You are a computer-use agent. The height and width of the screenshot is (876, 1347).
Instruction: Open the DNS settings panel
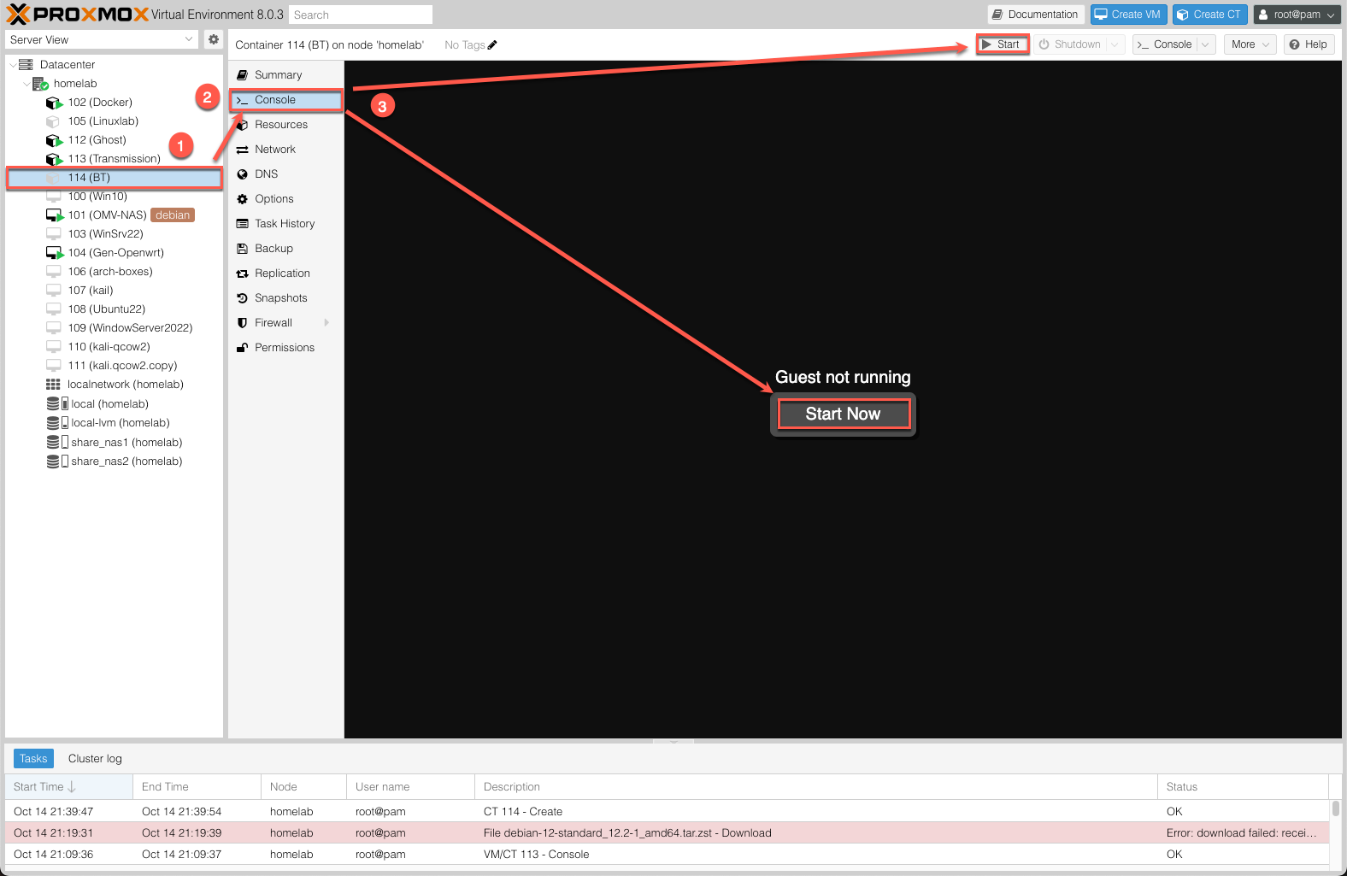tap(285, 174)
